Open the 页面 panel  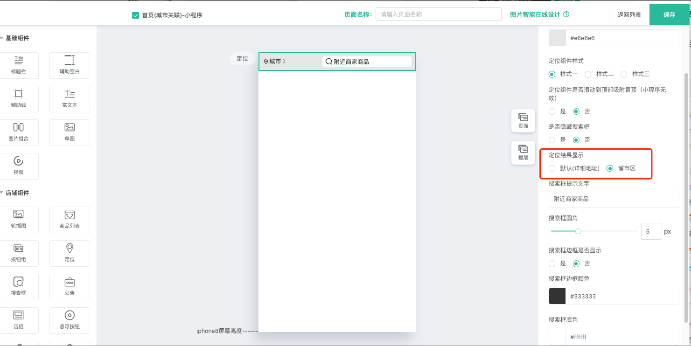click(x=523, y=121)
